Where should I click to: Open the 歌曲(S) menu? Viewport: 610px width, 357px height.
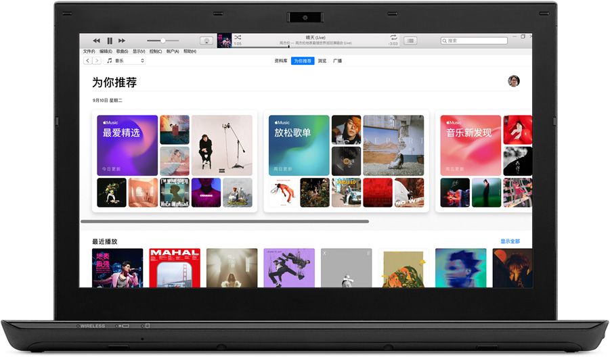pyautogui.click(x=122, y=51)
